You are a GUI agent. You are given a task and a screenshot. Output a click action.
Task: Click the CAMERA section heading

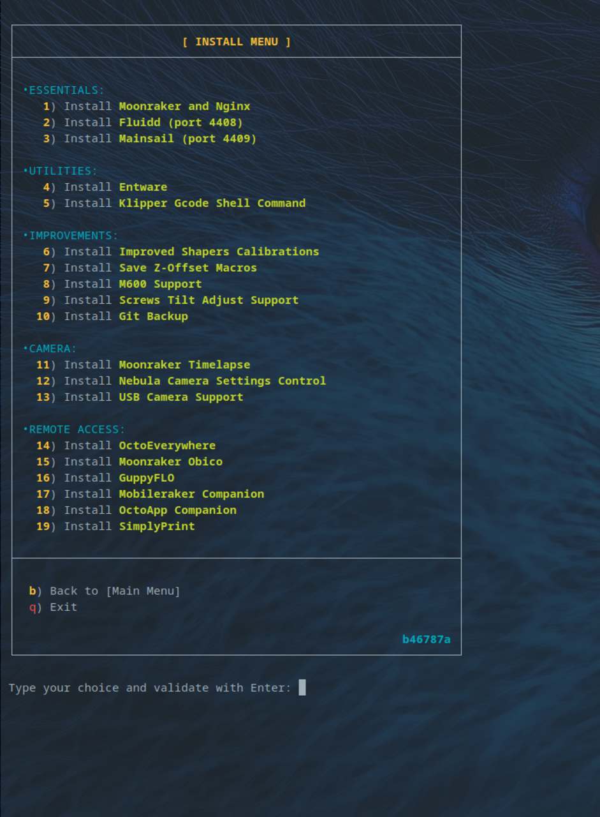pos(50,349)
